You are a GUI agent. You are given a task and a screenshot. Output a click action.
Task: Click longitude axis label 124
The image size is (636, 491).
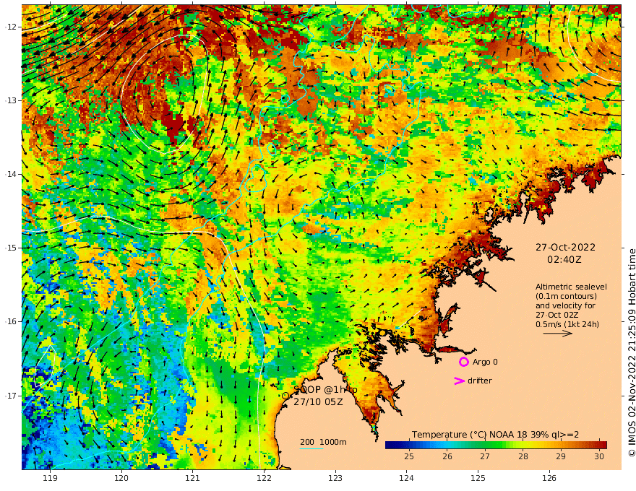point(406,478)
